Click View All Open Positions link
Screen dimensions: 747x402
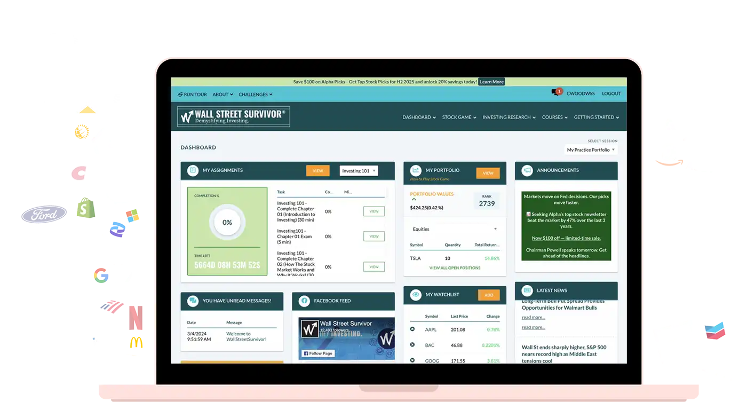(455, 268)
